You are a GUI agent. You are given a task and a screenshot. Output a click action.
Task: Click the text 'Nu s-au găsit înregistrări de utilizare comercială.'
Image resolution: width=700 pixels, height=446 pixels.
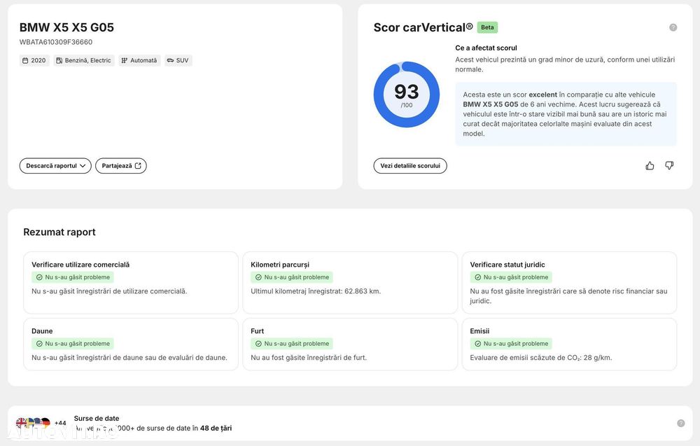point(109,291)
